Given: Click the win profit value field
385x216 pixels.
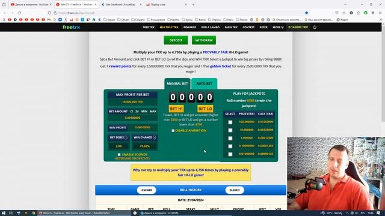Looking at the screenshot, I should pos(143,128).
